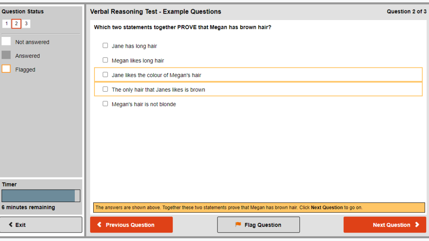Check the statement 'Megan likes long hair'

(x=105, y=59)
